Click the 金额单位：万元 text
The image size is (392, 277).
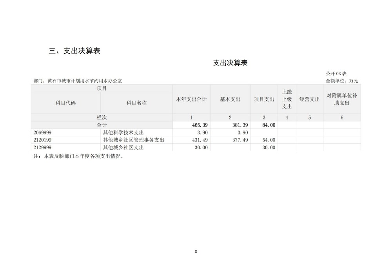click(x=342, y=81)
